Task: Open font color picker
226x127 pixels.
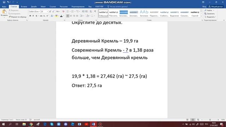Action: (x=64, y=16)
